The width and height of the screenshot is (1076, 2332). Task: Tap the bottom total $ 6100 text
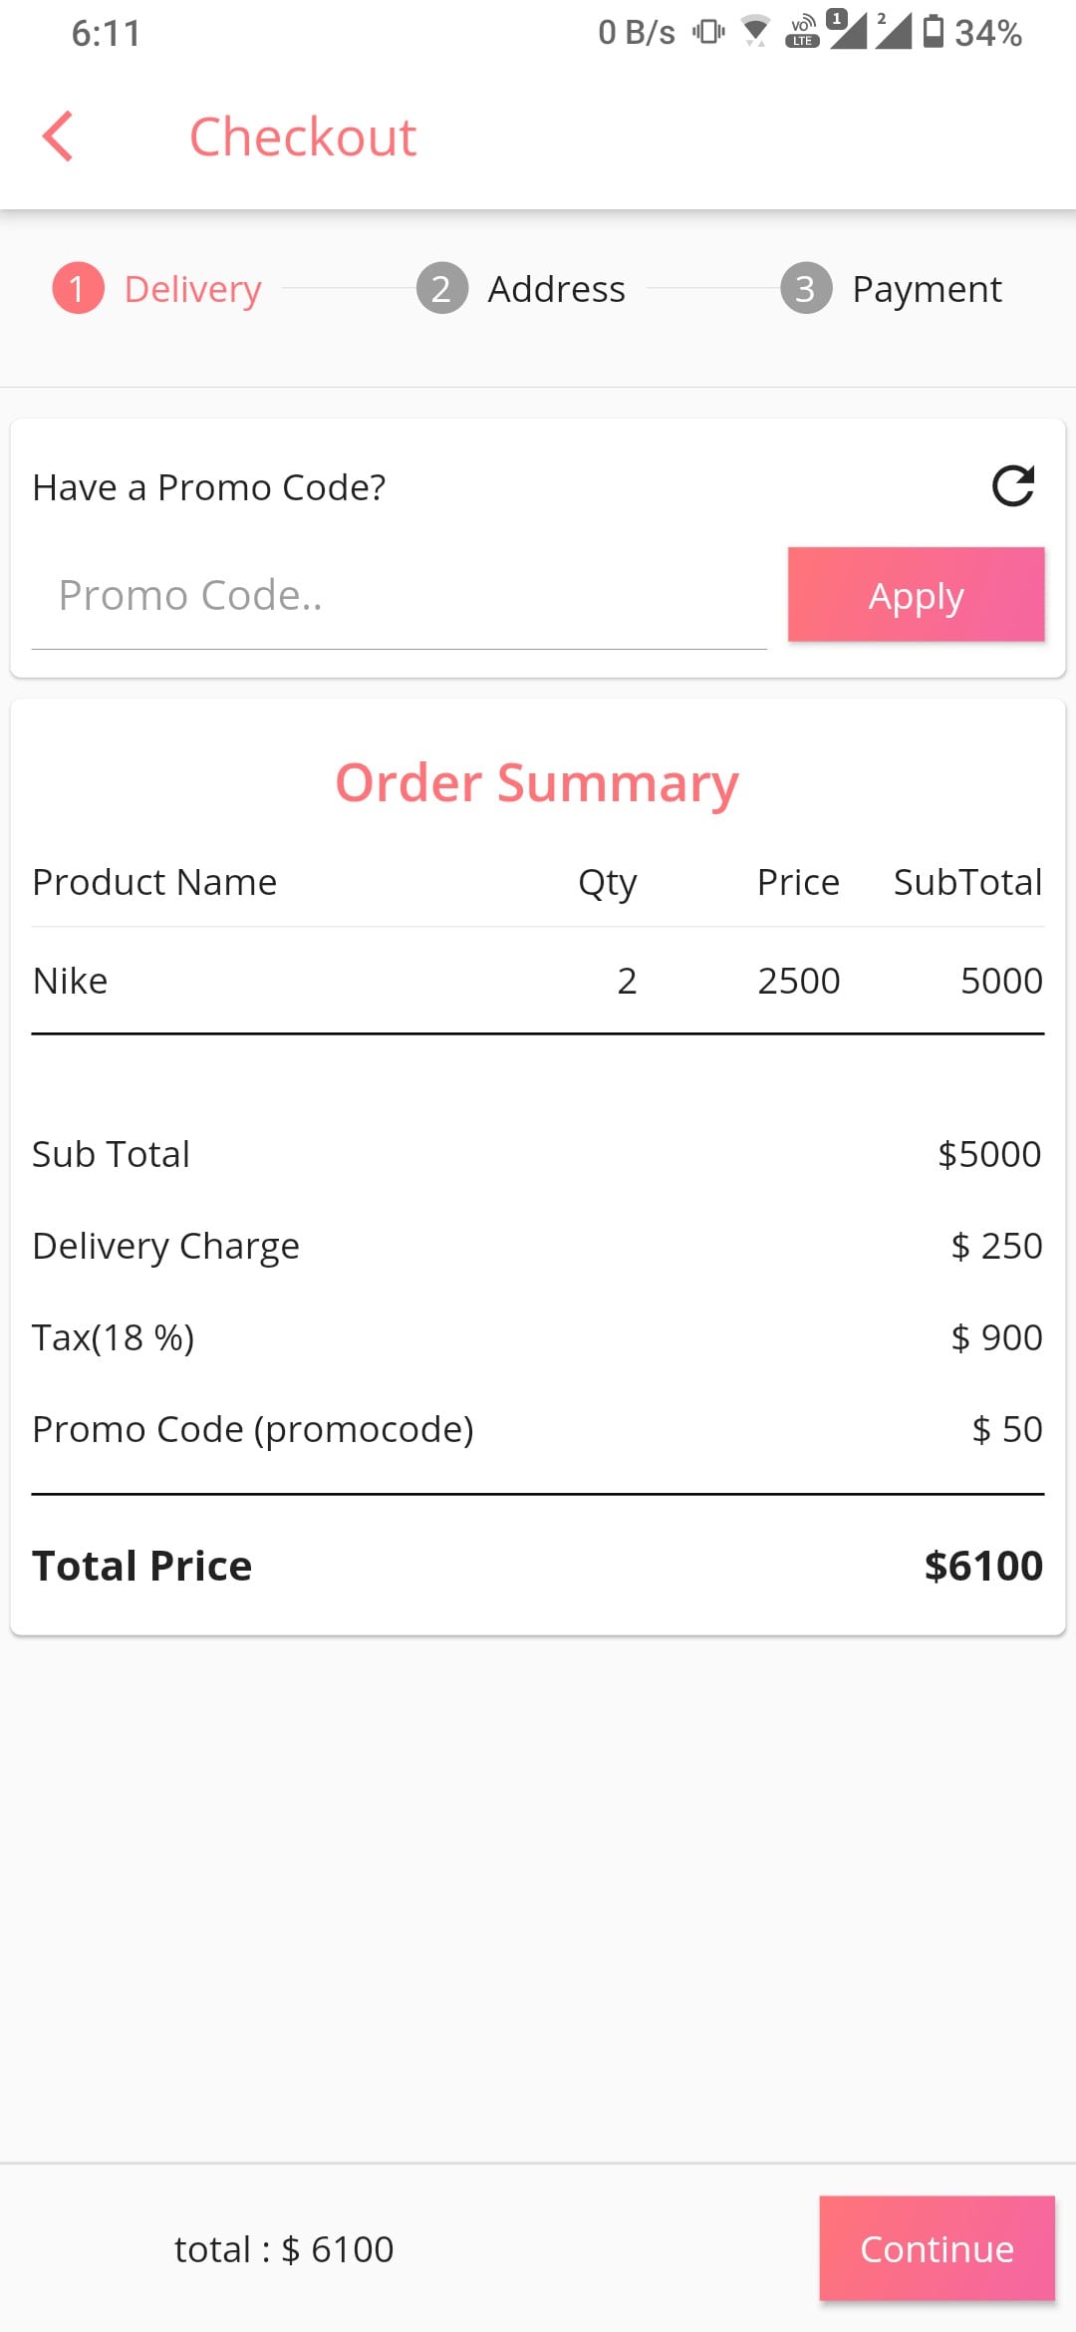click(284, 2249)
